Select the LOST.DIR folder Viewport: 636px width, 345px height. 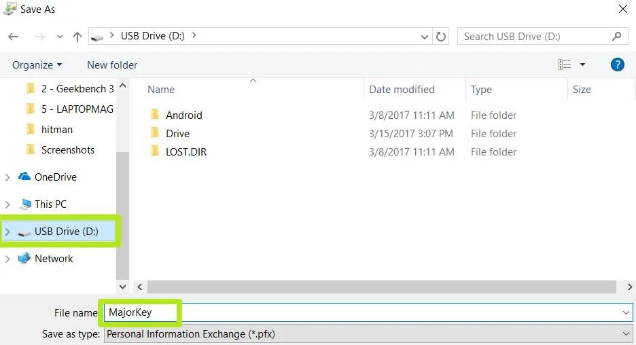[186, 151]
